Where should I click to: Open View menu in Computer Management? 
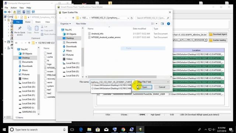(x=21, y=8)
